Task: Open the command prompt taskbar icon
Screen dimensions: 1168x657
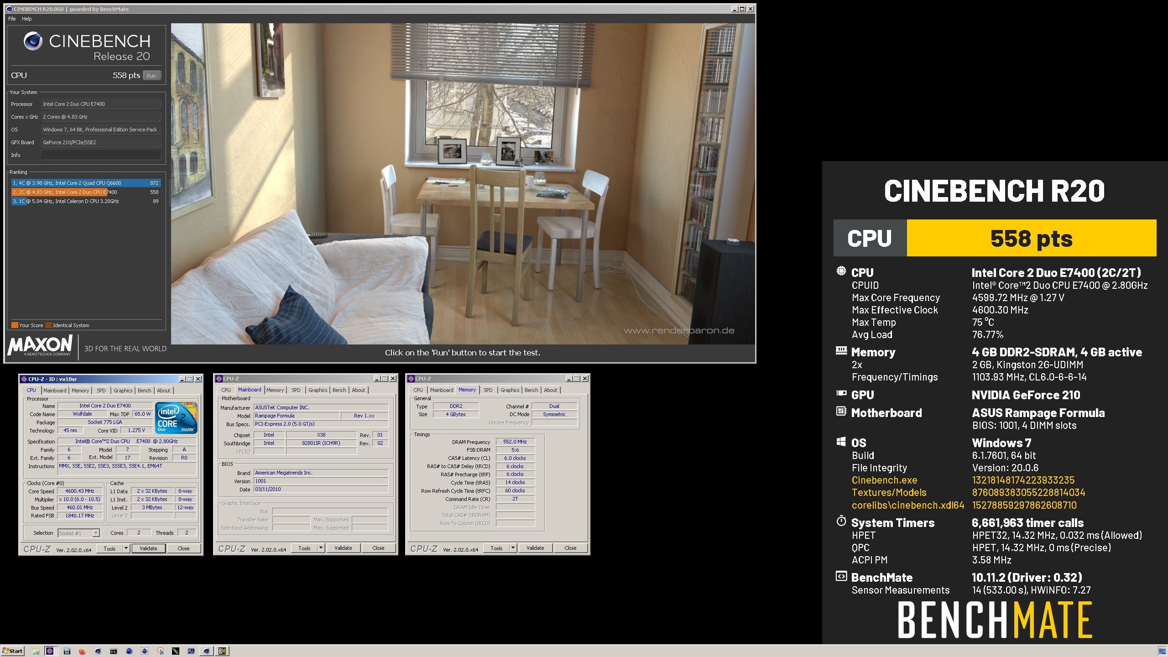Action: (114, 651)
